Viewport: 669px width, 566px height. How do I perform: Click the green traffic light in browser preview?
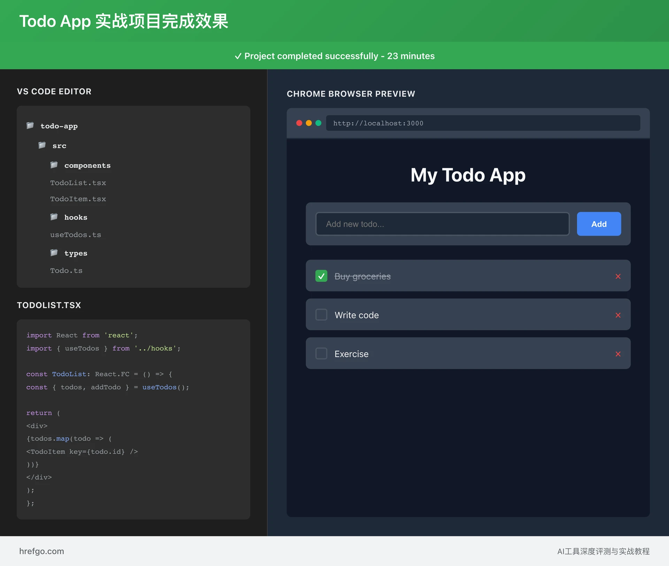(x=318, y=123)
